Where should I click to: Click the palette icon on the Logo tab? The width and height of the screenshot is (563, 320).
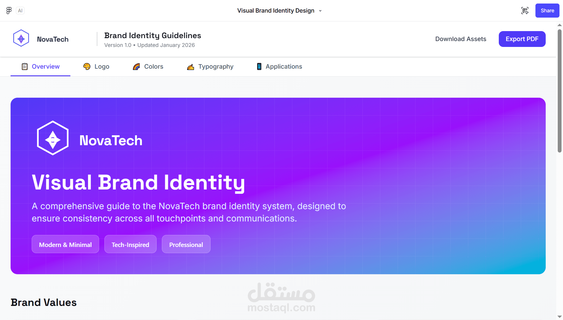coord(87,67)
